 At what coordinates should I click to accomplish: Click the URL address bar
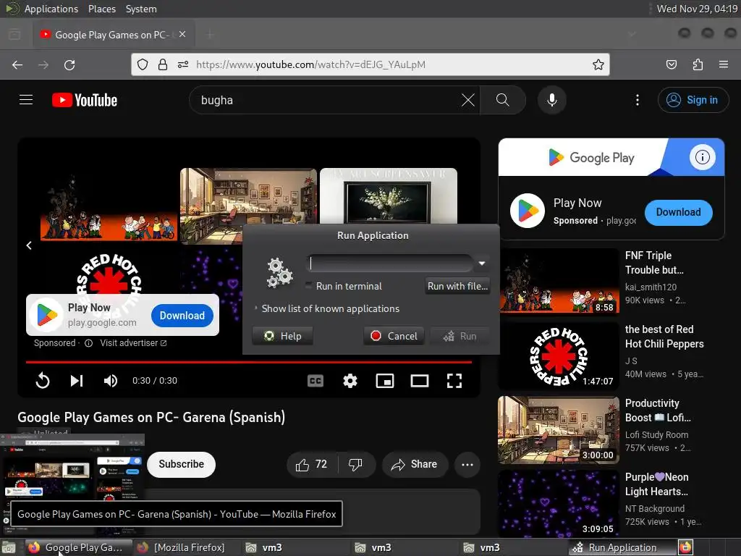(370, 64)
